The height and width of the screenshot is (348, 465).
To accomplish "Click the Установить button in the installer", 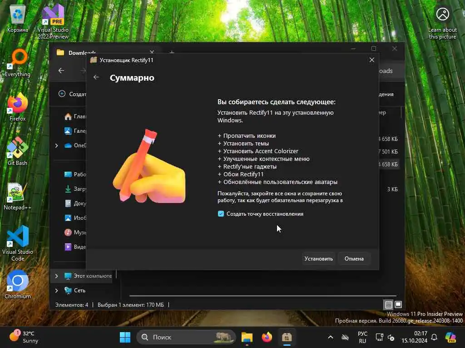I will pyautogui.click(x=318, y=259).
